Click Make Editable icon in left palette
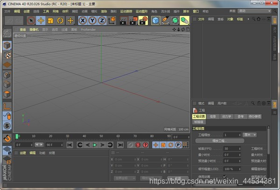The width and height of the screenshot is (280, 190). [x=7, y=33]
